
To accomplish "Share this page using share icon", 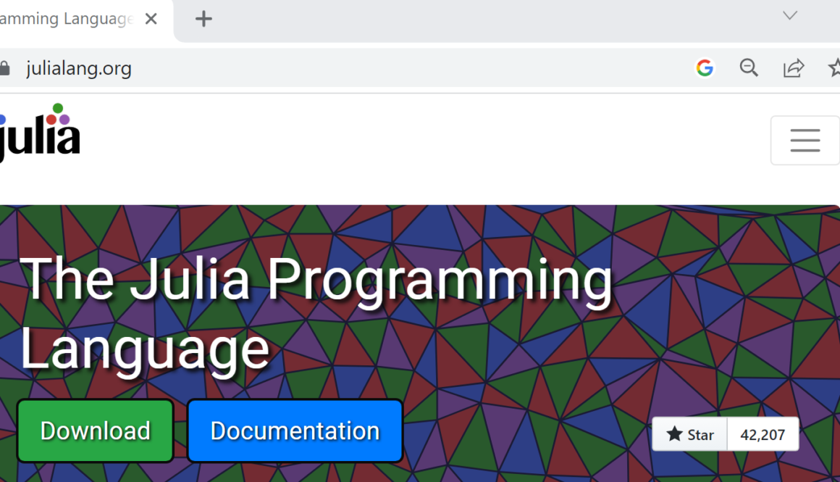I will (x=794, y=68).
